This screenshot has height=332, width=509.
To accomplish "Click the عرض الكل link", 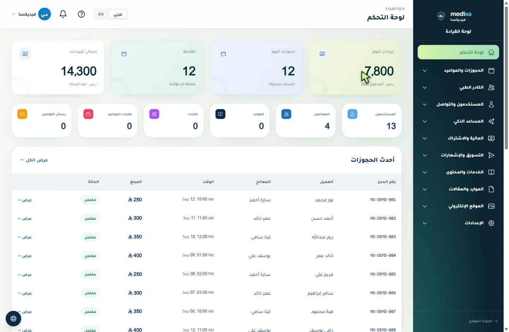I will 34,160.
